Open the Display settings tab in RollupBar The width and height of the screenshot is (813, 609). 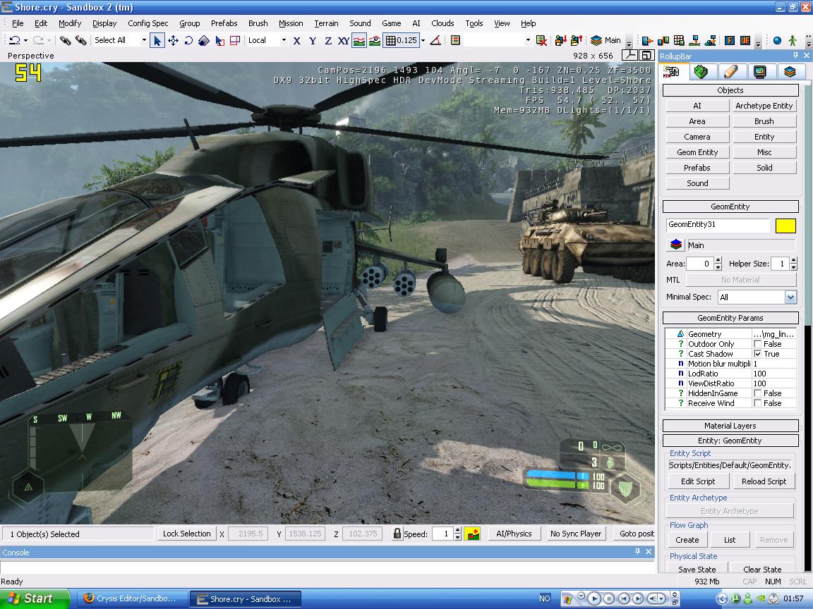(760, 72)
